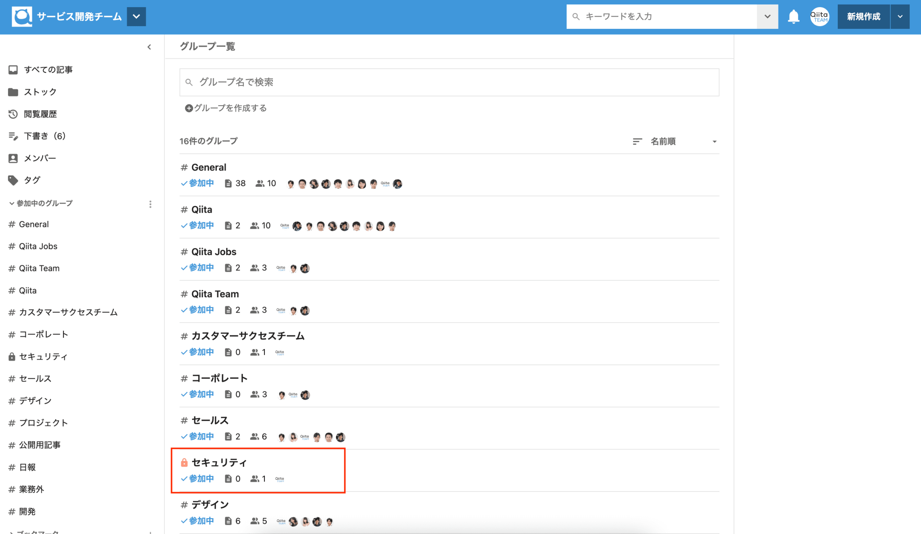The image size is (921, 534).
Task: Click the グループ名で検索 search field
Action: [450, 82]
